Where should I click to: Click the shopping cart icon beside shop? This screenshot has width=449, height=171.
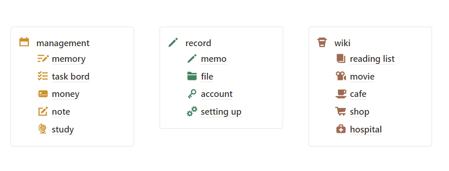[x=341, y=111]
